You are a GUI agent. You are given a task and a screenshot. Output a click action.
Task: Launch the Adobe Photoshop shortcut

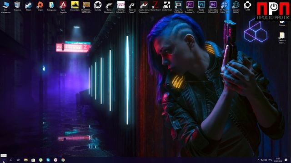point(201,7)
